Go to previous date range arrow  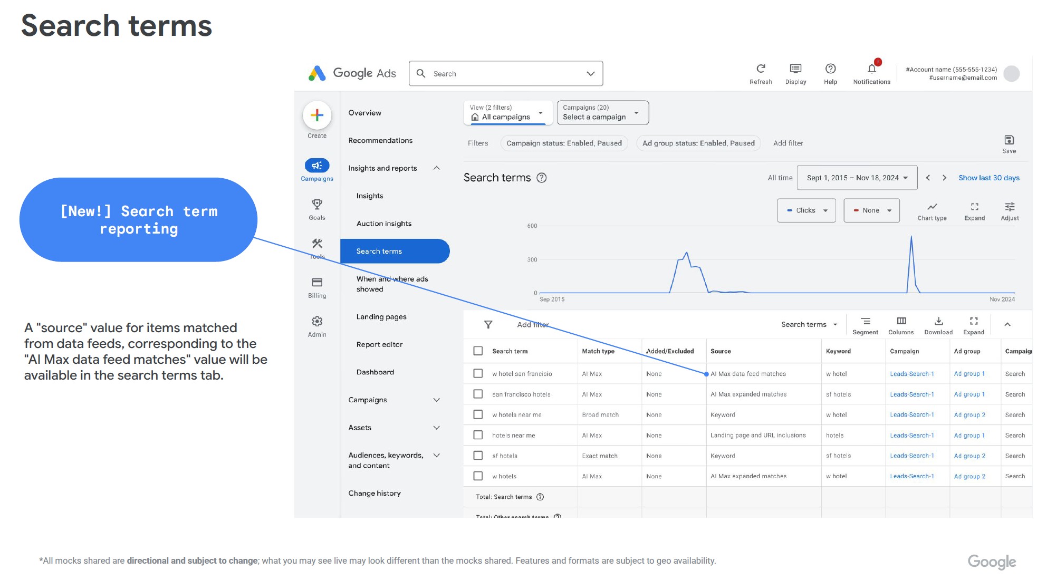click(x=928, y=178)
